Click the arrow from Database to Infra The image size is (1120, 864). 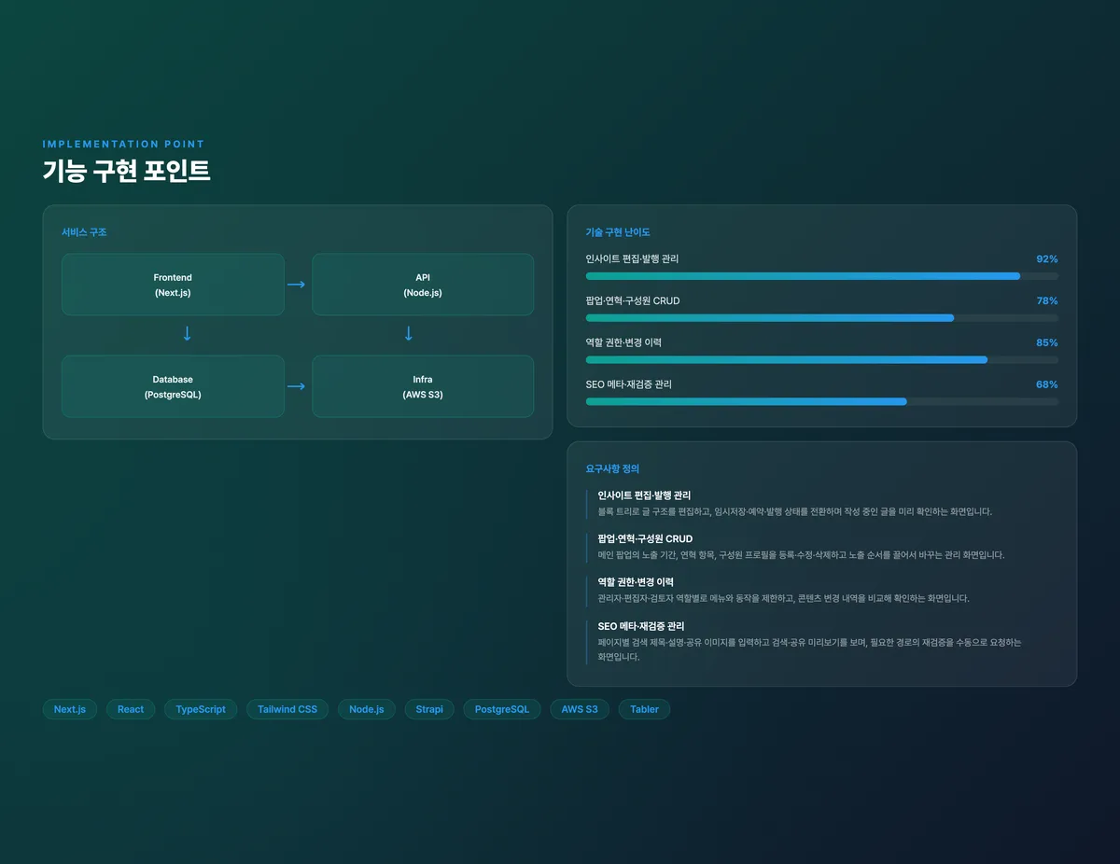[x=297, y=386]
